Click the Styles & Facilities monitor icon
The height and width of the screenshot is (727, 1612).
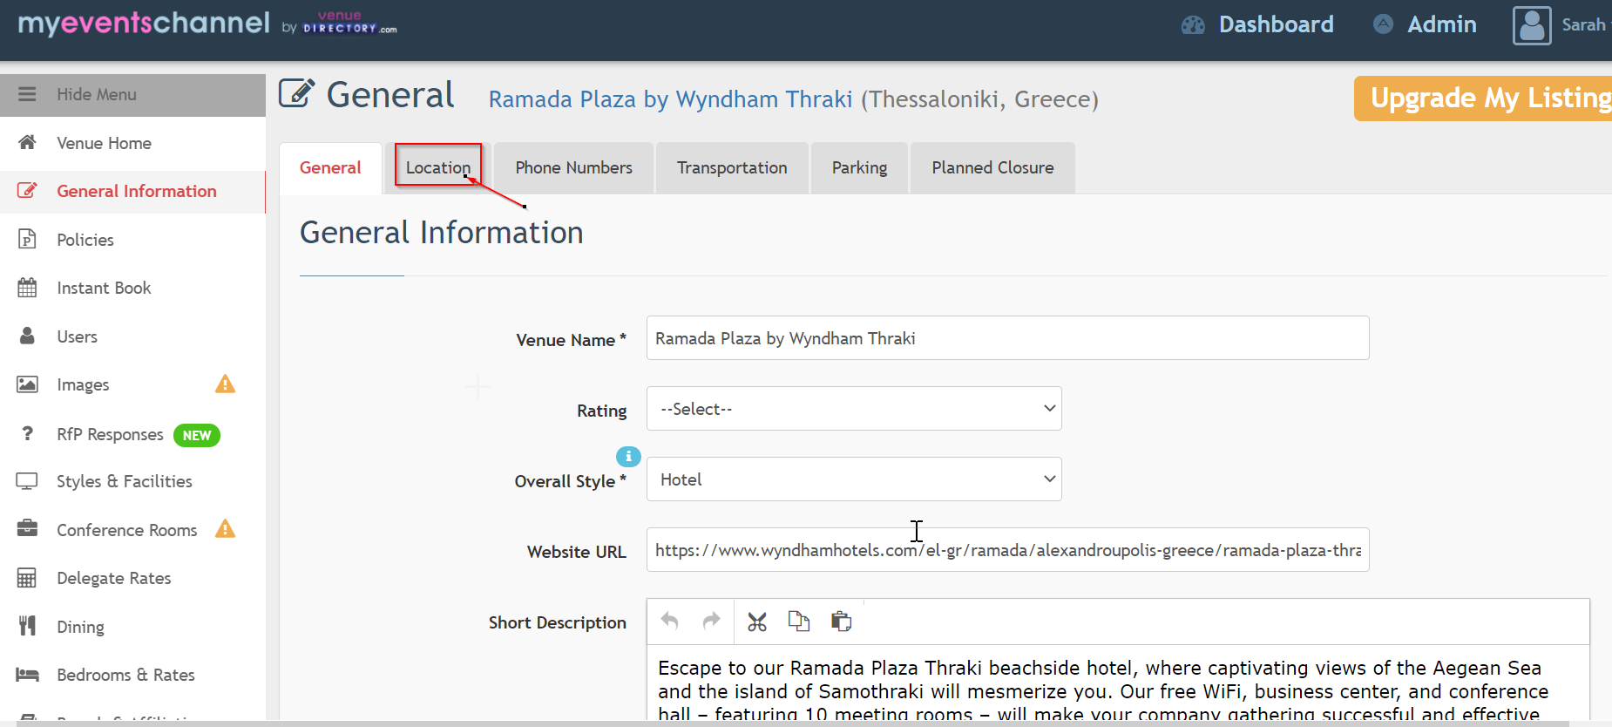pos(27,480)
